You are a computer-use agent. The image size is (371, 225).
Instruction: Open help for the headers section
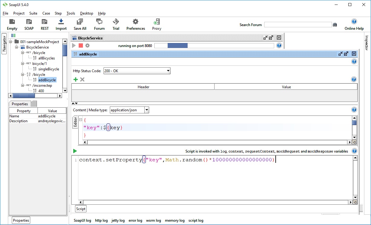(x=354, y=79)
